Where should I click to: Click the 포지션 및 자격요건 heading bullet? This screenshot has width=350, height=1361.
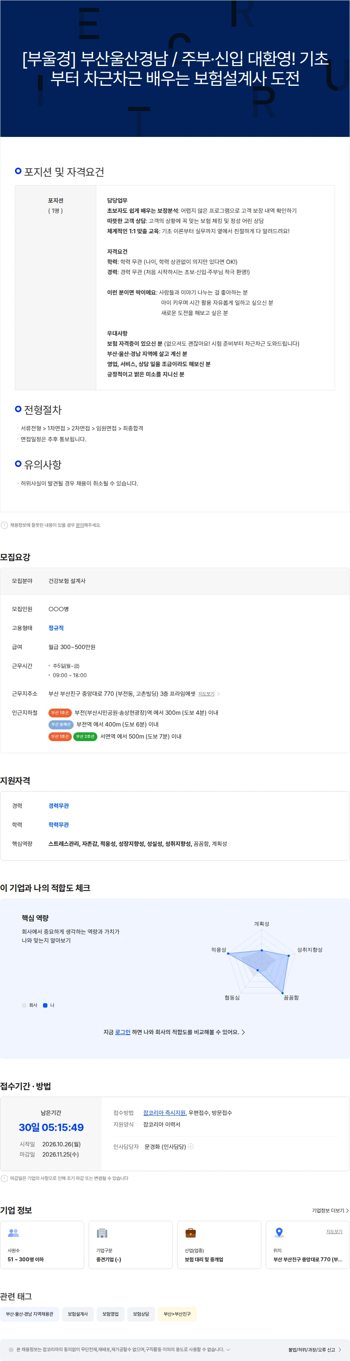[x=19, y=171]
